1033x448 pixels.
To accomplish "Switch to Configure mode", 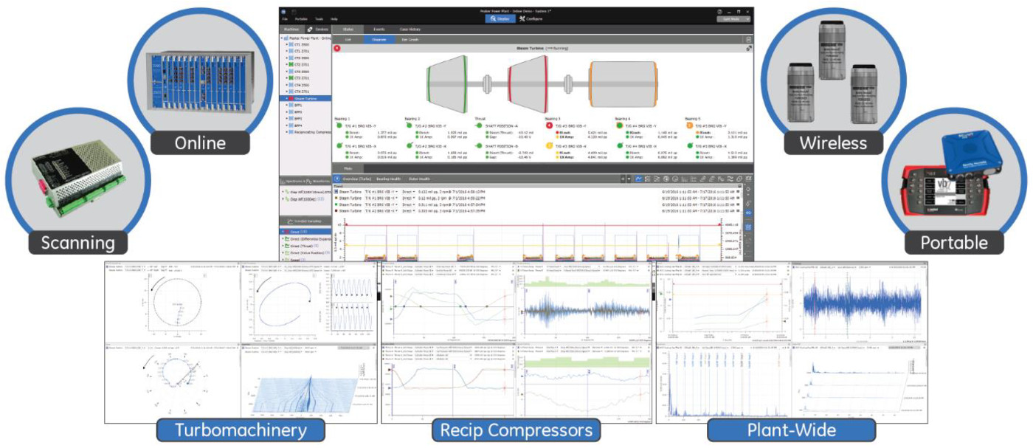I will coord(531,18).
